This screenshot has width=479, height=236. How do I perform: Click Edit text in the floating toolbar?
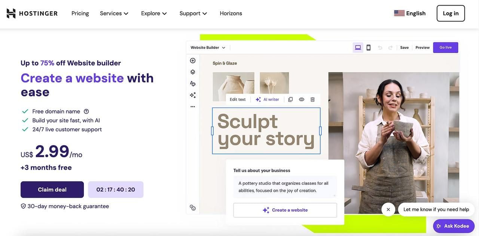(238, 99)
